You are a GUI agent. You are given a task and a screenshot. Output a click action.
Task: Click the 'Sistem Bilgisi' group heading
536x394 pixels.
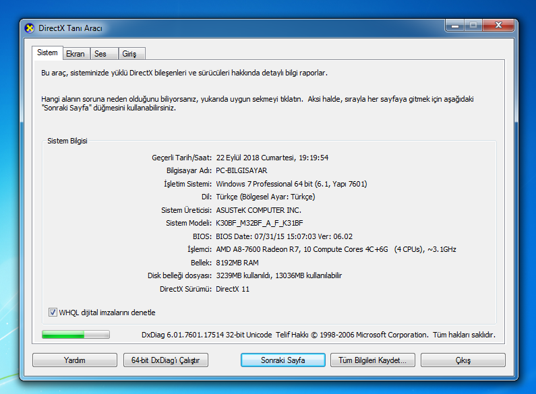coord(67,141)
